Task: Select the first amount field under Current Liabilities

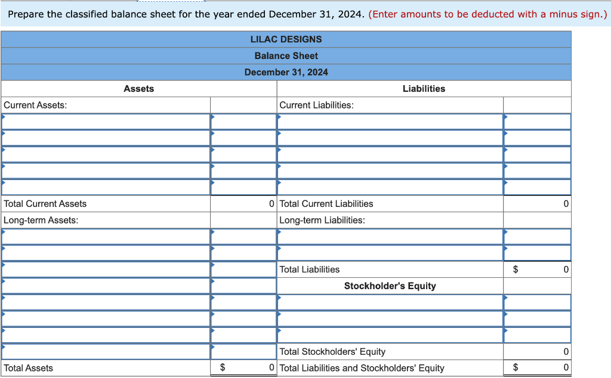Action: coord(538,122)
